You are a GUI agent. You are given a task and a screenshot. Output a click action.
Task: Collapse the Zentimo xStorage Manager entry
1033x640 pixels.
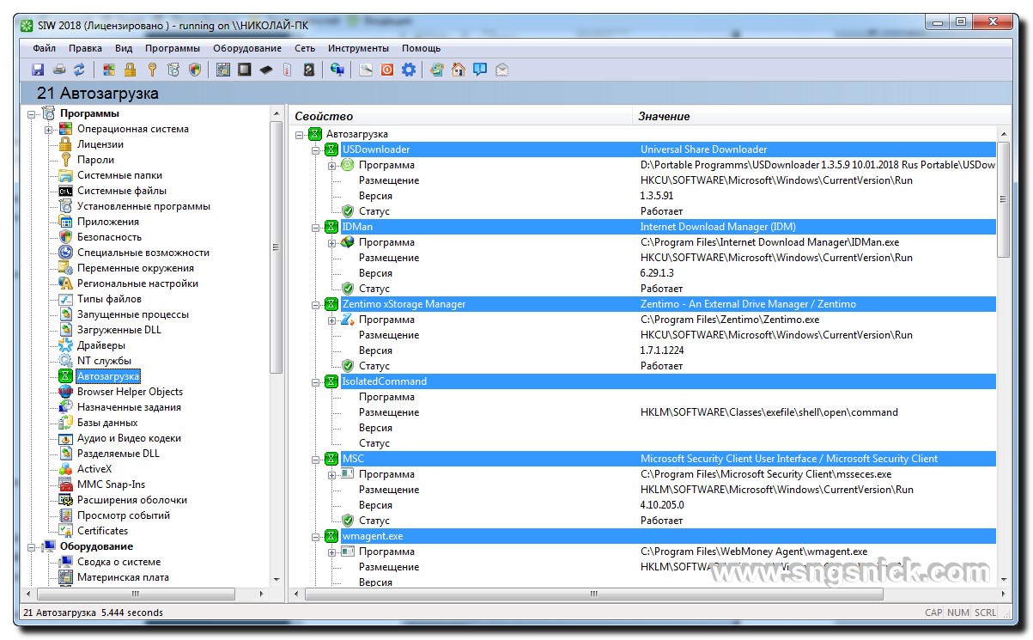[316, 304]
